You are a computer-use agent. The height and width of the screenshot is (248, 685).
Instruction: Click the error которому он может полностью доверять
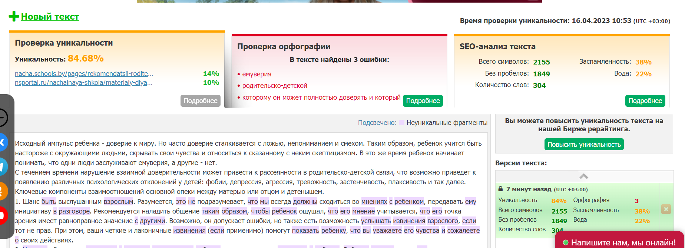(321, 97)
